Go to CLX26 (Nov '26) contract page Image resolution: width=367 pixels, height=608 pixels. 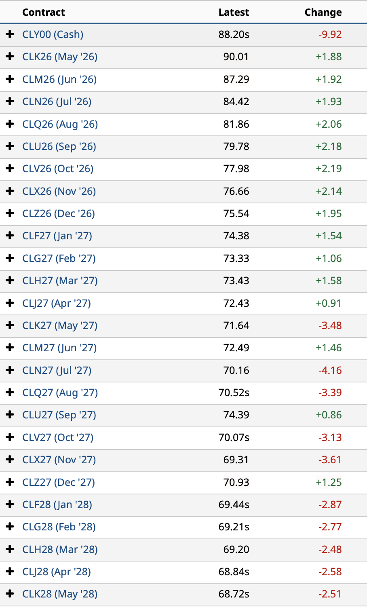click(x=59, y=191)
